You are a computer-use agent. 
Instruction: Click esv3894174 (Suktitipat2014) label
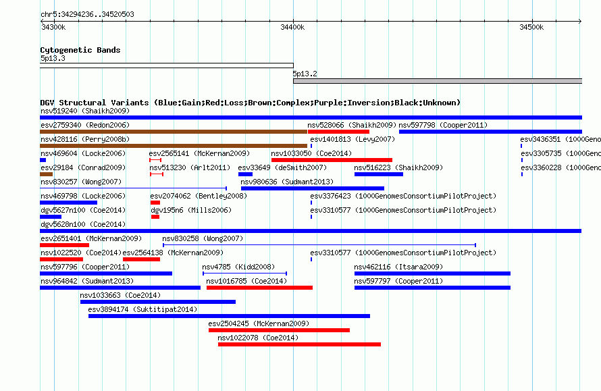(x=142, y=309)
